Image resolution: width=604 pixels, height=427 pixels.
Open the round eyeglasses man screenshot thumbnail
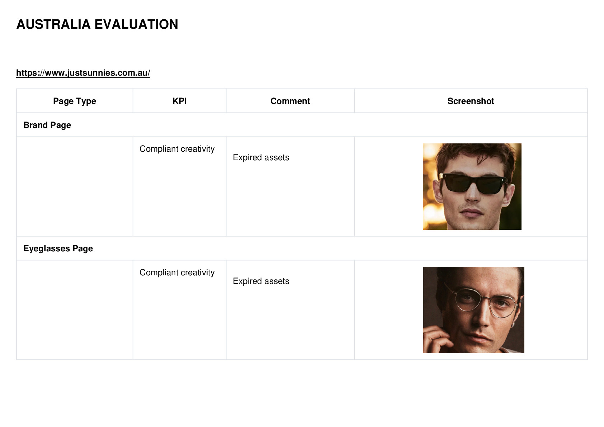tap(474, 310)
